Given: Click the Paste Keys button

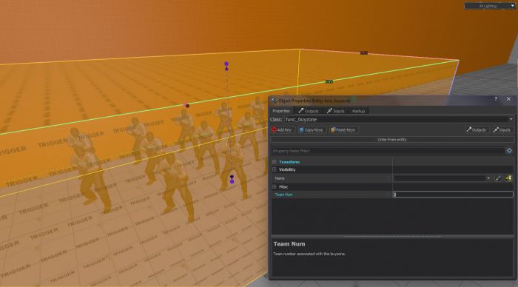Looking at the screenshot, I should pyautogui.click(x=343, y=129).
